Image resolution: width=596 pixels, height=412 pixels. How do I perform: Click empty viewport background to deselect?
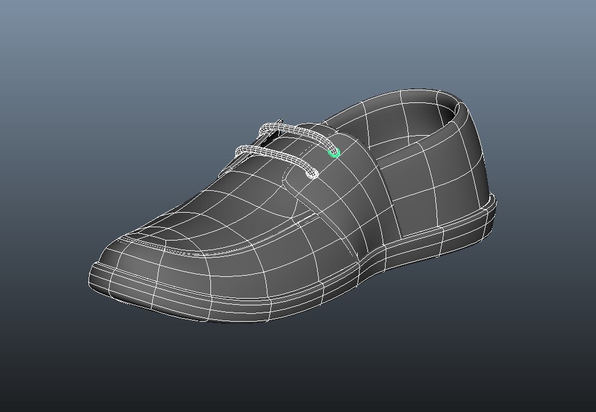[73, 61]
